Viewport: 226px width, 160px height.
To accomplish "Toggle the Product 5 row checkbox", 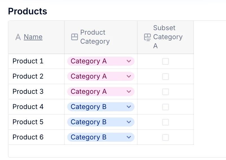I will [x=166, y=122].
